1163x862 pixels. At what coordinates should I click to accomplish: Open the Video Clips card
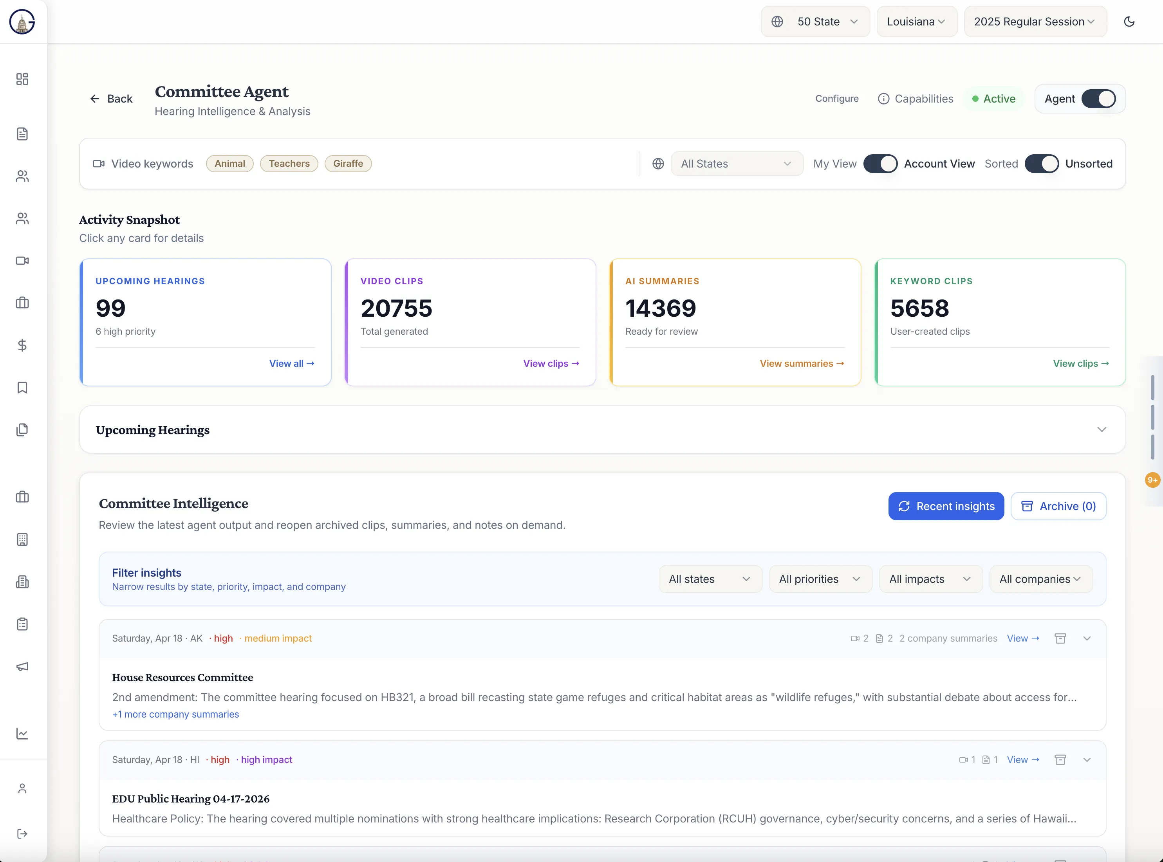[x=470, y=323]
